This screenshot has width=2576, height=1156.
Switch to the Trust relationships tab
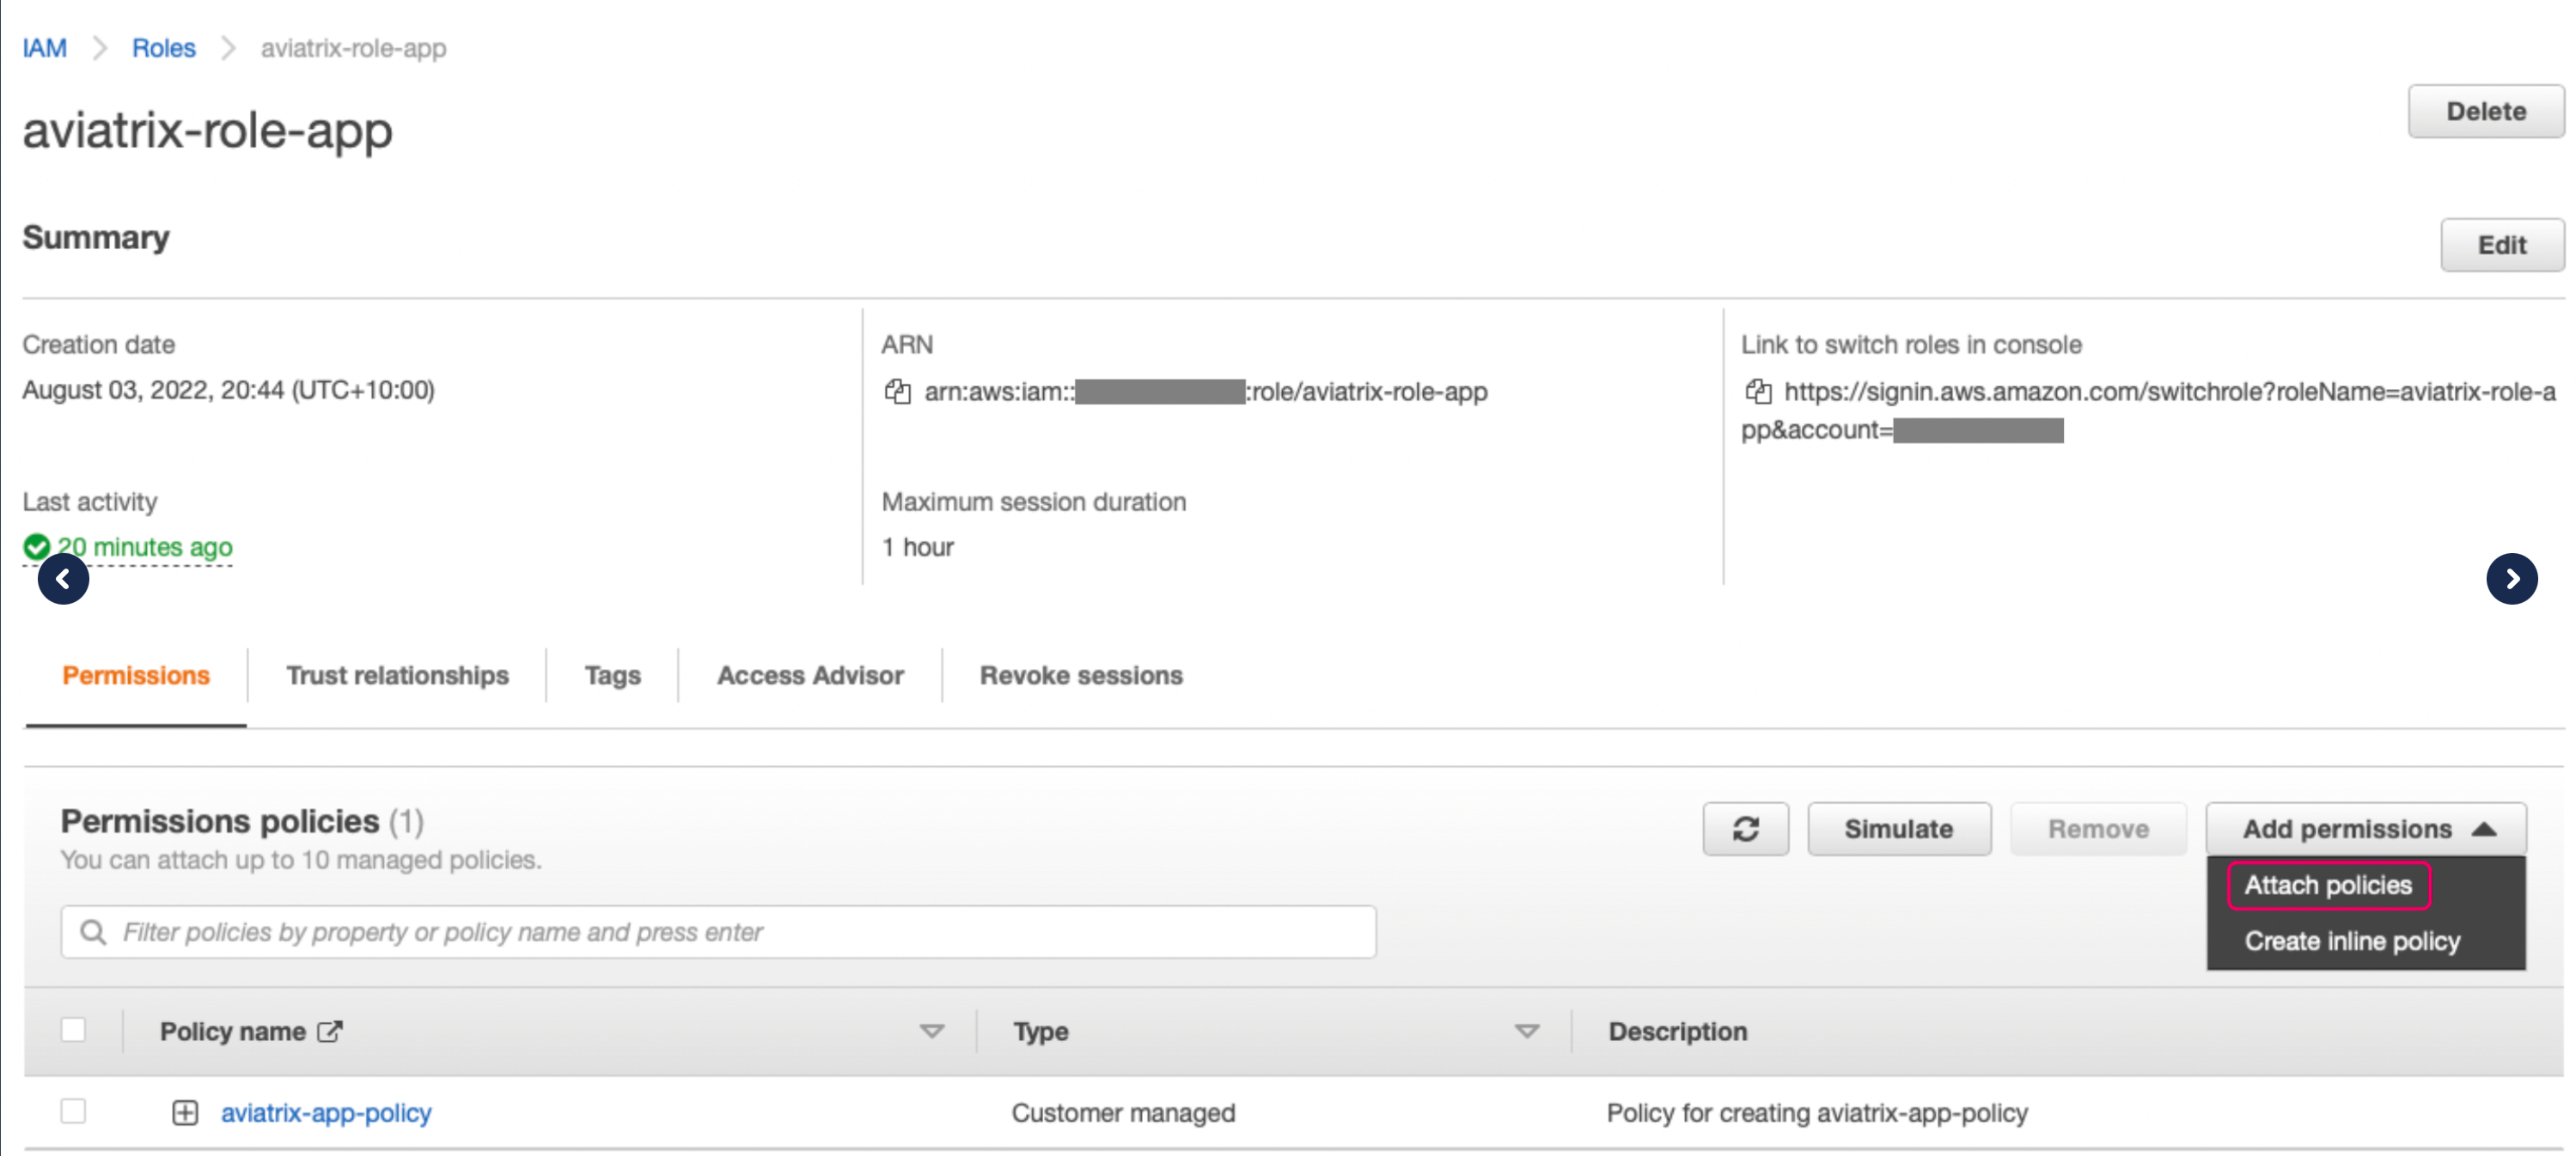(397, 675)
